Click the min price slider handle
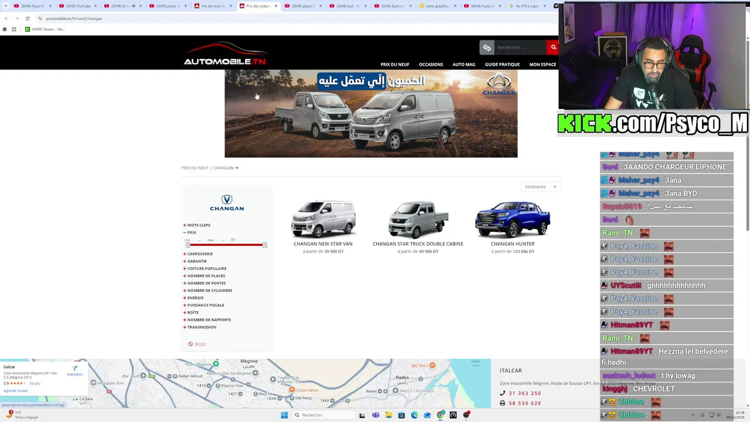Image resolution: width=750 pixels, height=422 pixels. click(x=187, y=244)
